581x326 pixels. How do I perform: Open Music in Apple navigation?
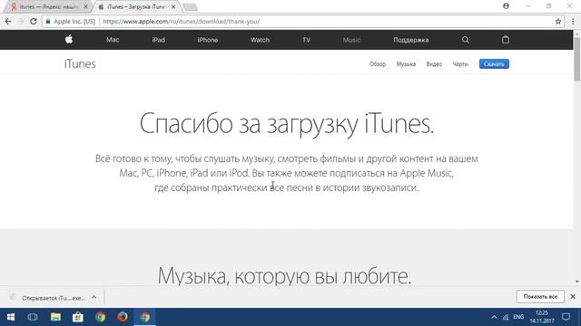pyautogui.click(x=351, y=40)
